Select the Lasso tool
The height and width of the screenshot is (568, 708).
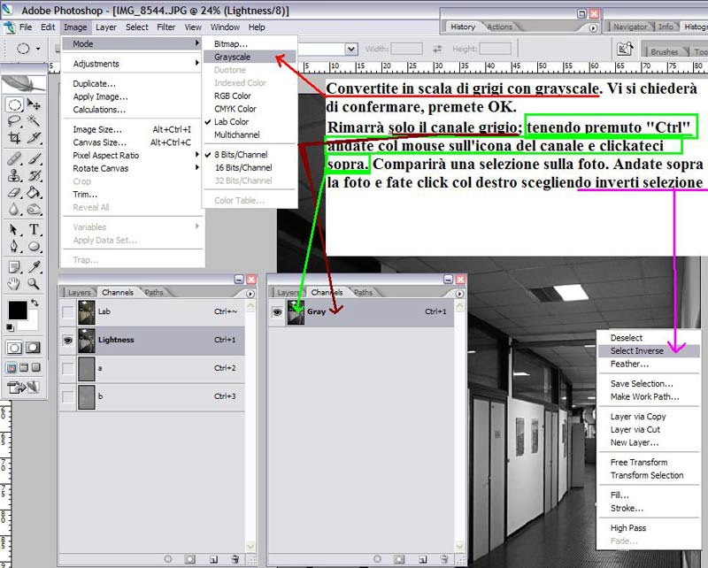pyautogui.click(x=14, y=121)
